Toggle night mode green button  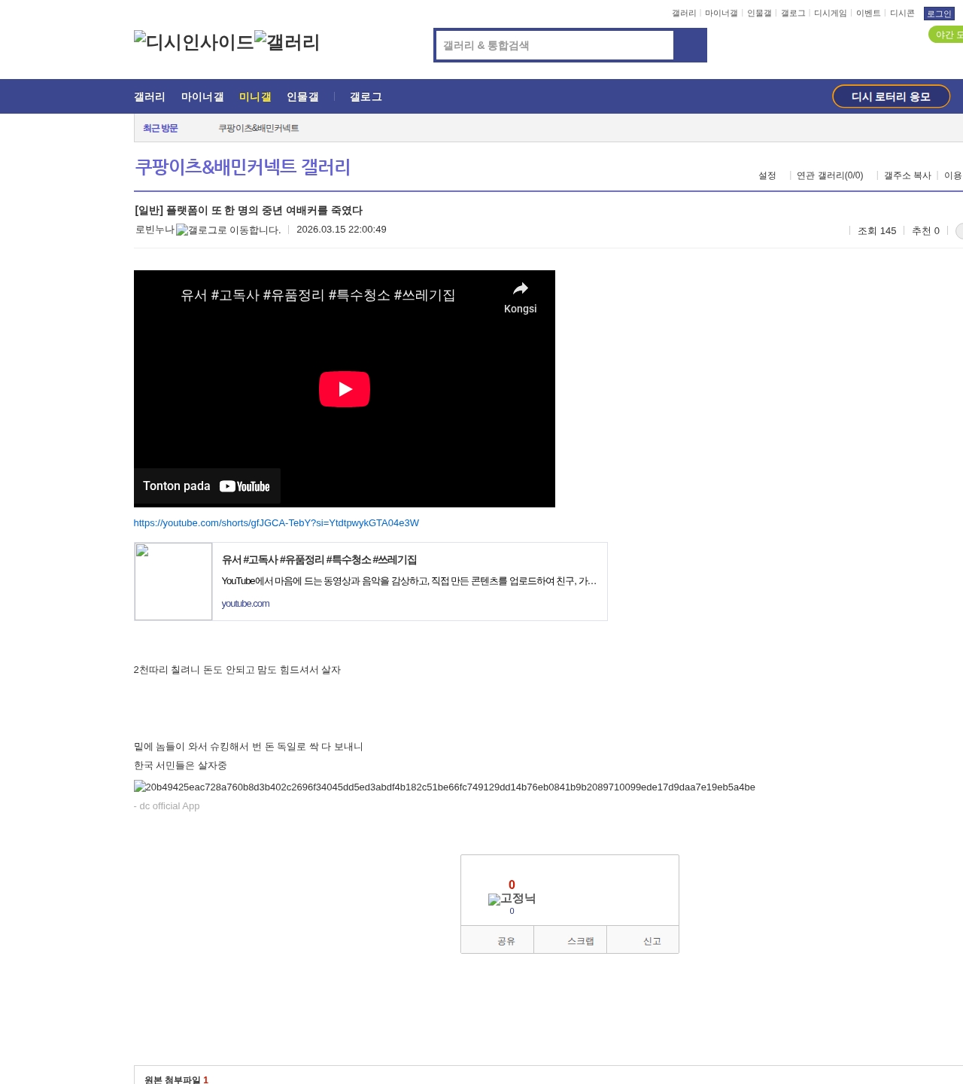pos(946,35)
